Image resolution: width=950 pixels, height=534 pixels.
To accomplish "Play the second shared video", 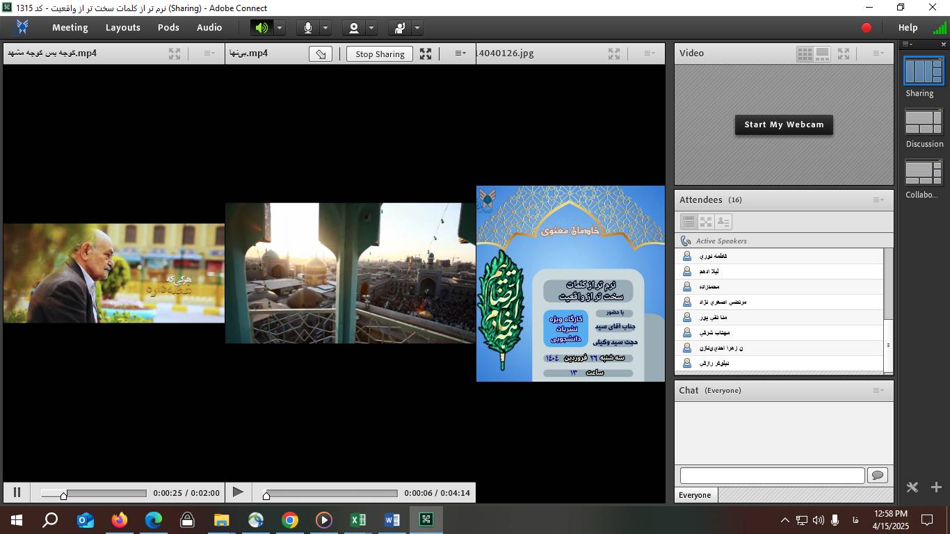I will click(x=238, y=492).
